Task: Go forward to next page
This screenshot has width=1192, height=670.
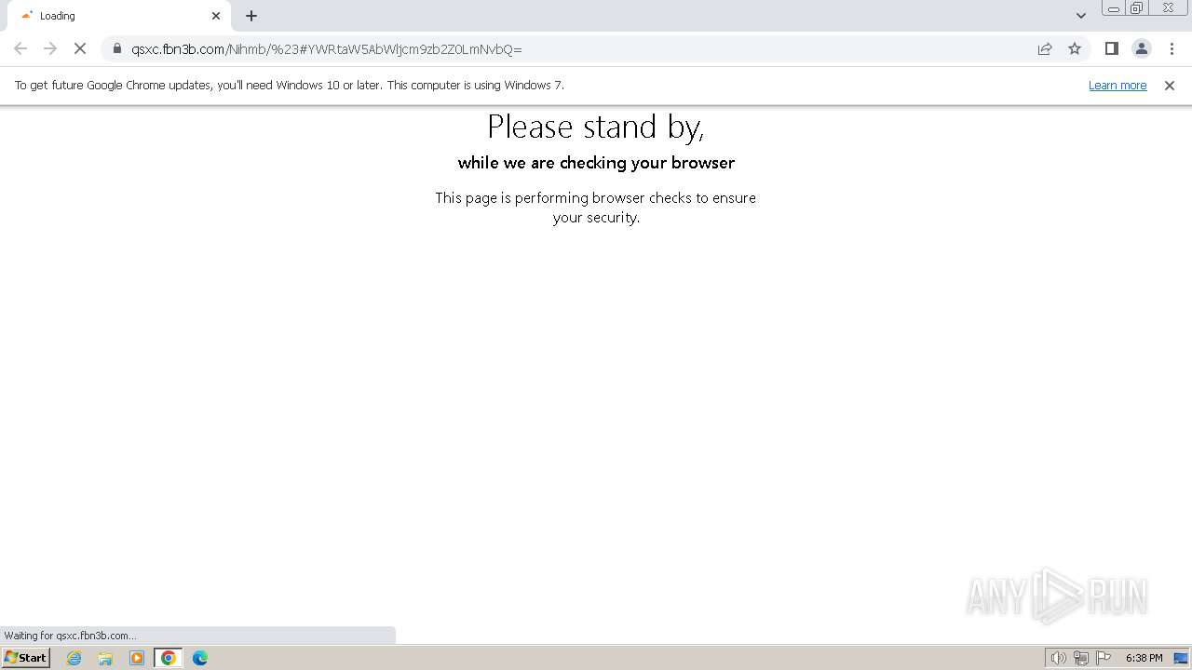Action: click(50, 48)
